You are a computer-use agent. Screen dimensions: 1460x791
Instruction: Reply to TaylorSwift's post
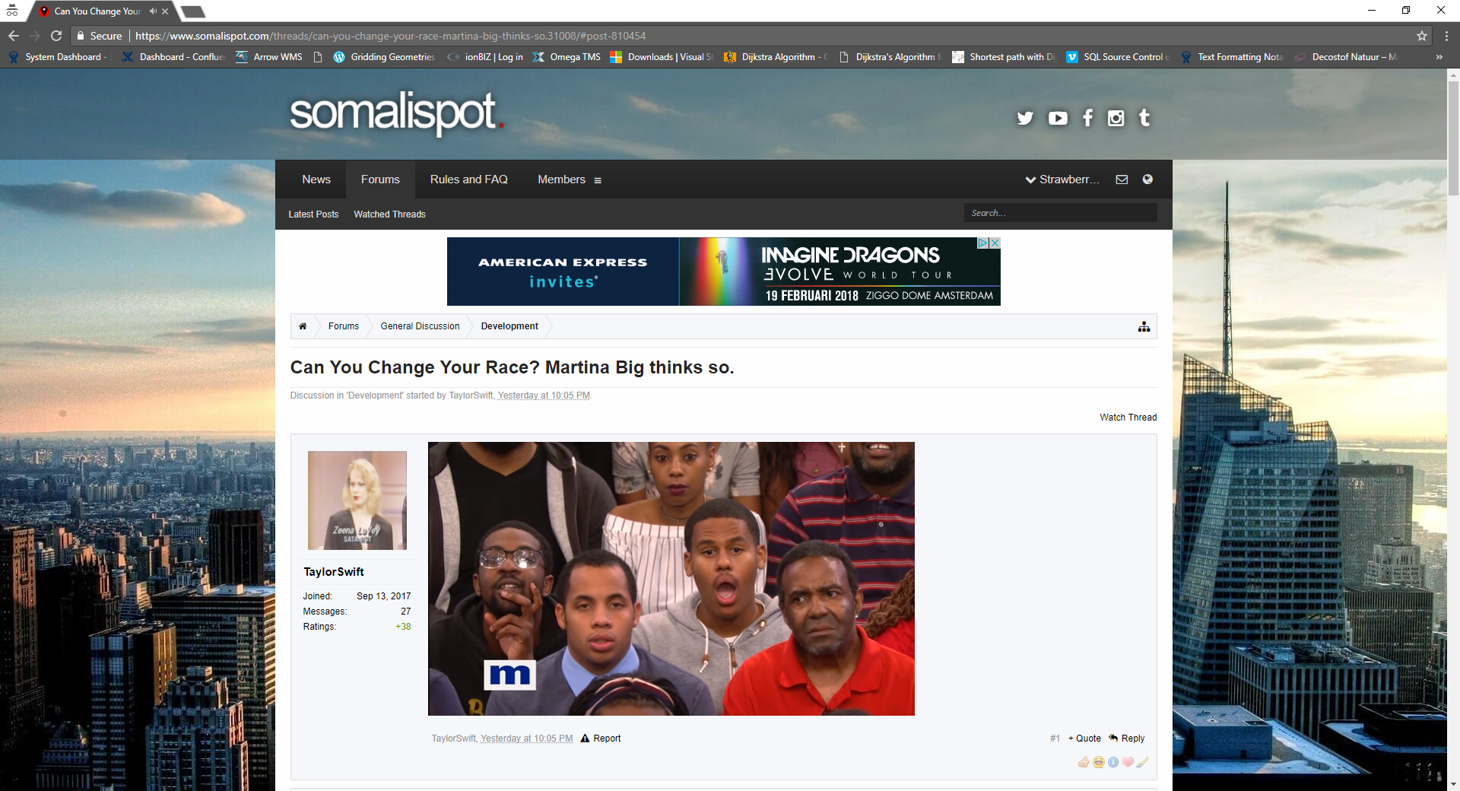click(x=1127, y=739)
